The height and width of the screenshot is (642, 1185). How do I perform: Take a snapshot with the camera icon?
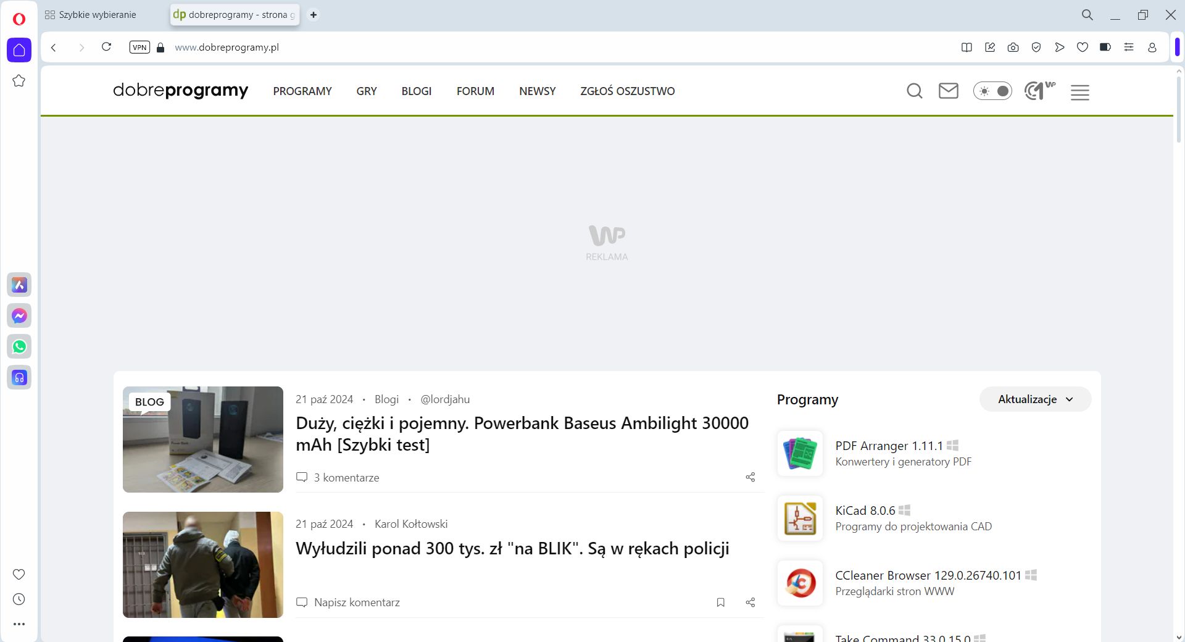click(x=1013, y=47)
